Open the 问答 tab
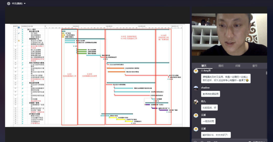This screenshot has width=273, height=142. pyautogui.click(x=238, y=66)
